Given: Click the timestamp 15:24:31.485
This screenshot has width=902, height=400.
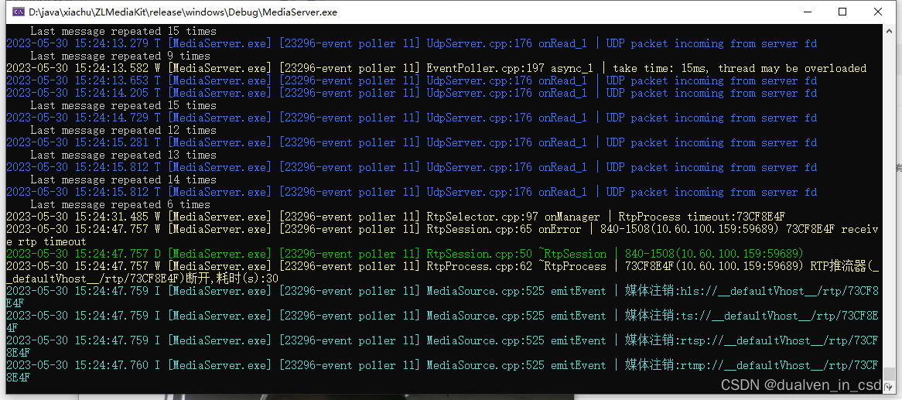Looking at the screenshot, I should [x=111, y=217].
